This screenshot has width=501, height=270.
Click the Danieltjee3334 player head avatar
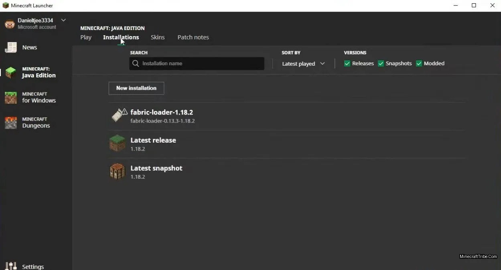[x=10, y=24]
